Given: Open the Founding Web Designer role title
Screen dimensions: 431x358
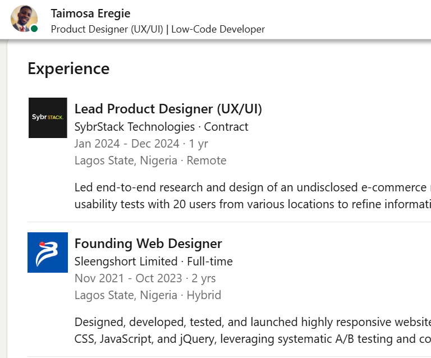Looking at the screenshot, I should coord(148,244).
